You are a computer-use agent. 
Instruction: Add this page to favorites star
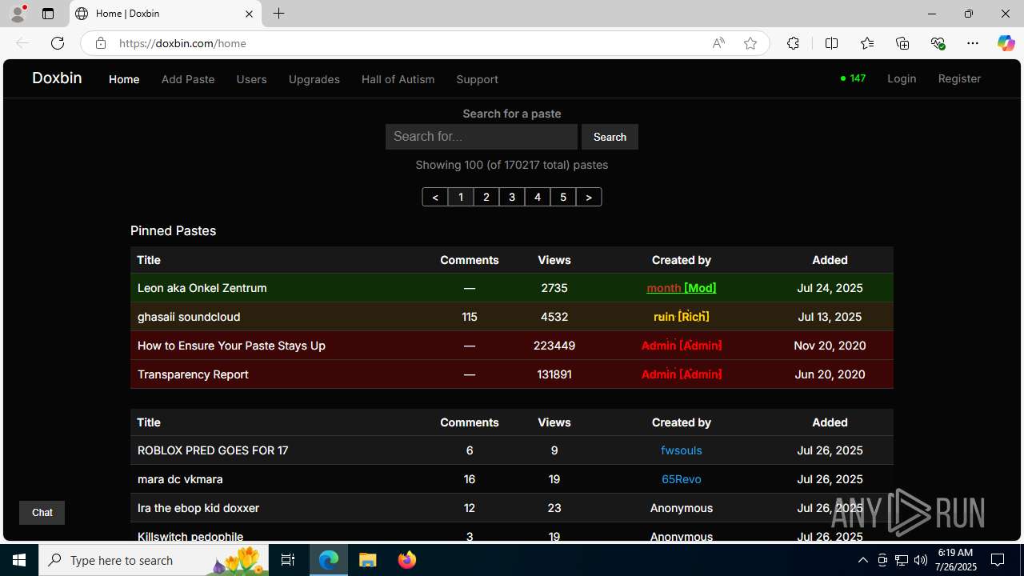(750, 43)
